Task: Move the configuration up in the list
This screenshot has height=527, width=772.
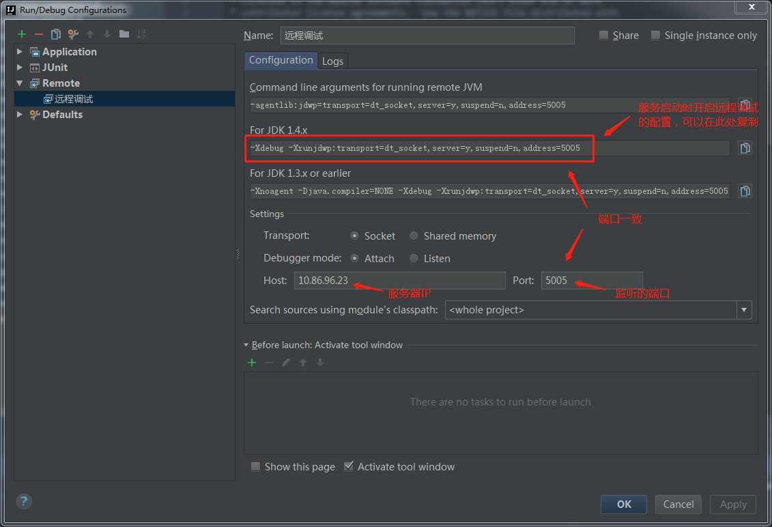Action: click(x=90, y=34)
